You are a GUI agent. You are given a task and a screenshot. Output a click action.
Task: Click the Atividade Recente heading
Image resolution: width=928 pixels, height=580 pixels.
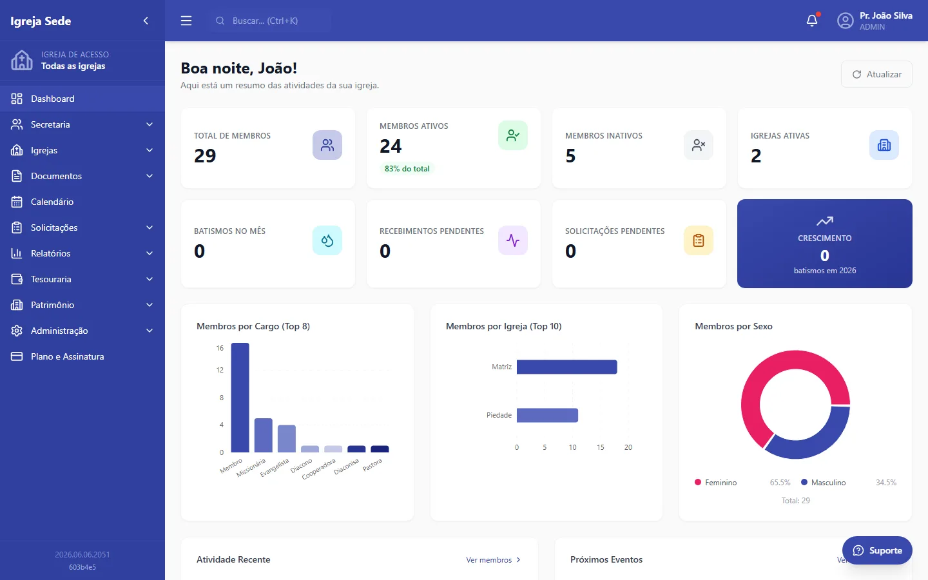click(x=233, y=559)
